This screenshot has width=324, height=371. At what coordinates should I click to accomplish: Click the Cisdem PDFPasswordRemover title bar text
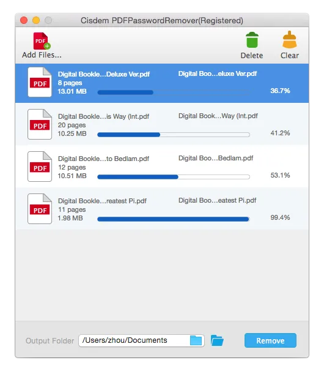[162, 21]
